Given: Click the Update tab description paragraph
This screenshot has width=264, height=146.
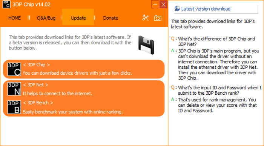Looking at the screenshot, I should coord(70,43).
